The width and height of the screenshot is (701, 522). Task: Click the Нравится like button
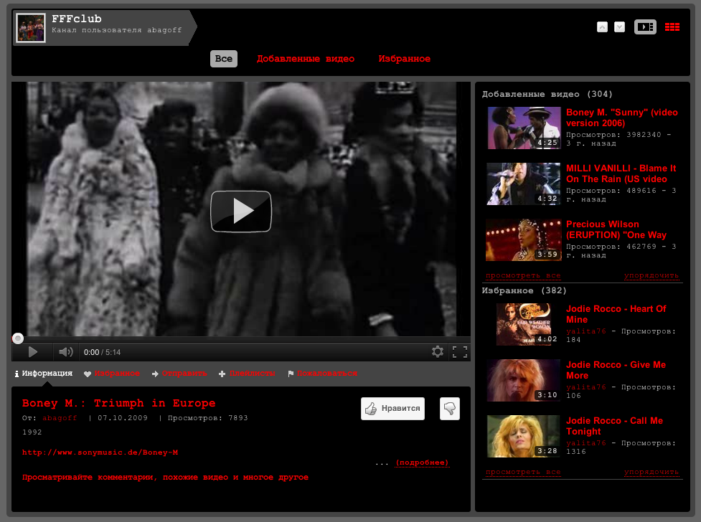pos(392,409)
